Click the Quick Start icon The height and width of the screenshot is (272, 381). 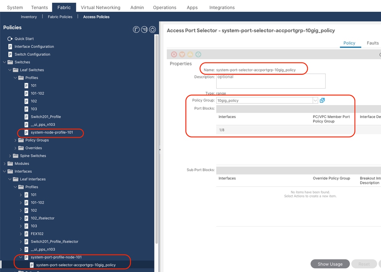click(x=10, y=39)
